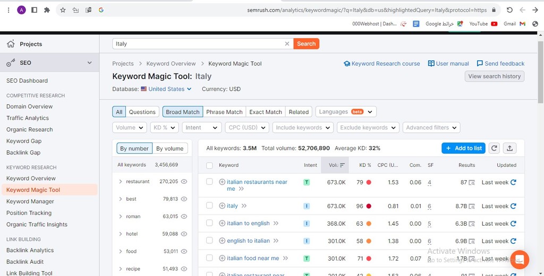Expand the 'food' keyword group
This screenshot has height=276, width=544.
121,252
